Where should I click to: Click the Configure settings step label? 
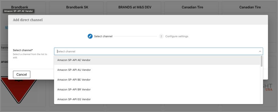tap(177, 36)
